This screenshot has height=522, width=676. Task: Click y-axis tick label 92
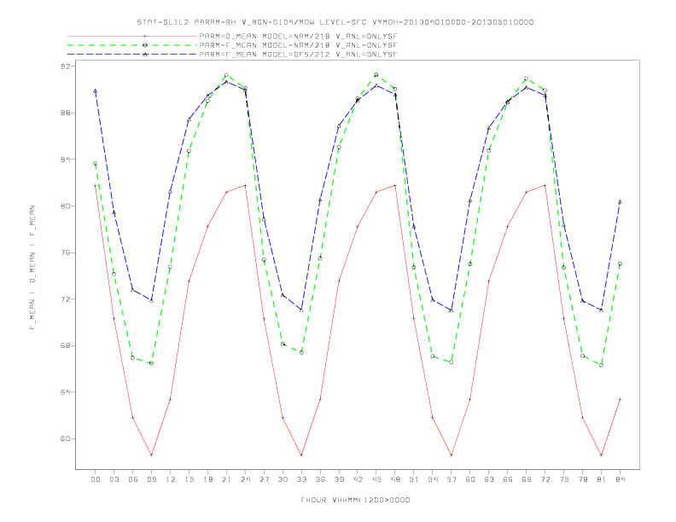pyautogui.click(x=65, y=67)
